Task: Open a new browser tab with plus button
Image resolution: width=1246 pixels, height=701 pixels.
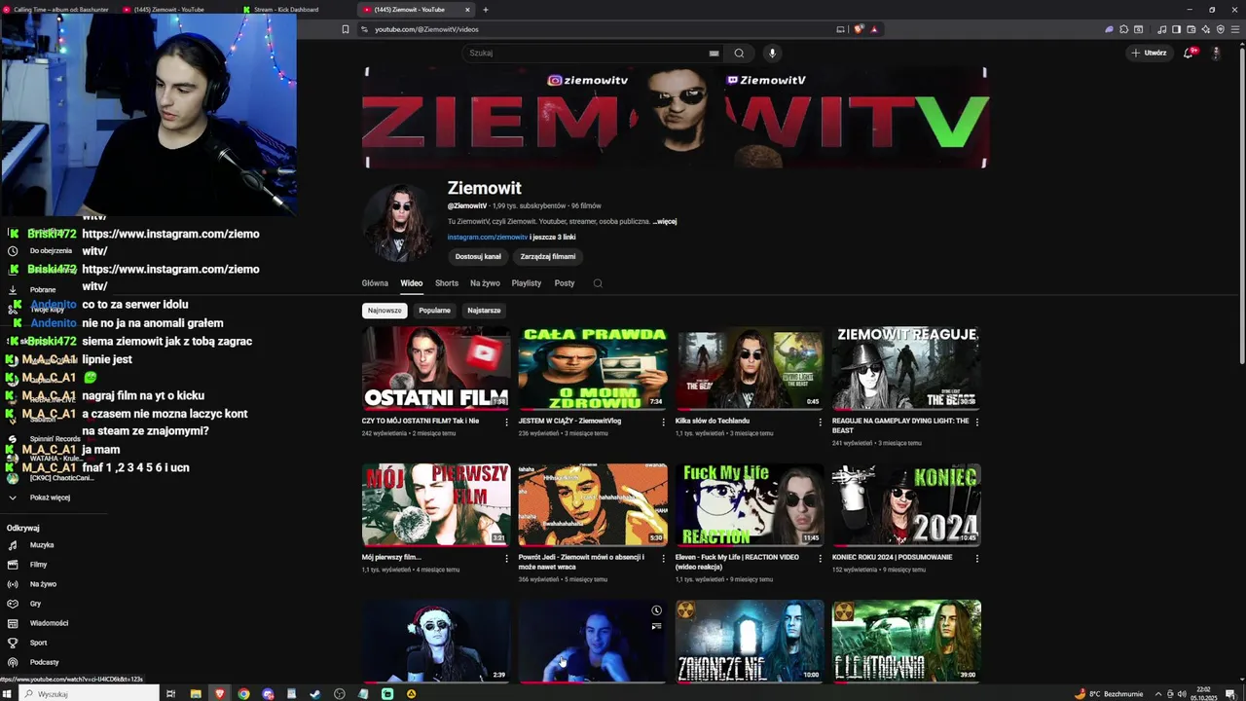Action: click(486, 10)
